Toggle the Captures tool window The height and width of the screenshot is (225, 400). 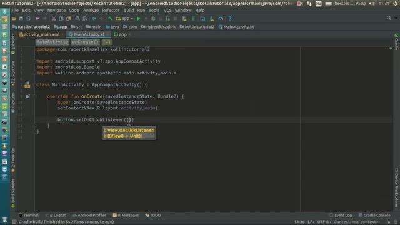[13, 102]
